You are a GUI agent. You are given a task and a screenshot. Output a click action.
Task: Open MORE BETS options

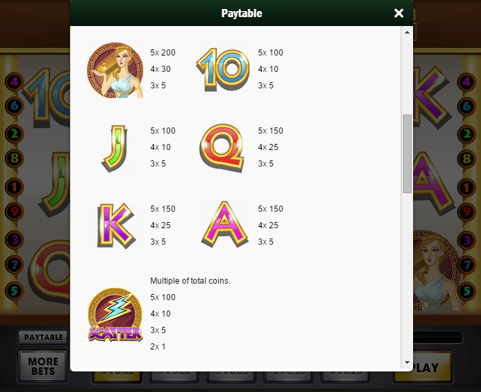(x=43, y=366)
